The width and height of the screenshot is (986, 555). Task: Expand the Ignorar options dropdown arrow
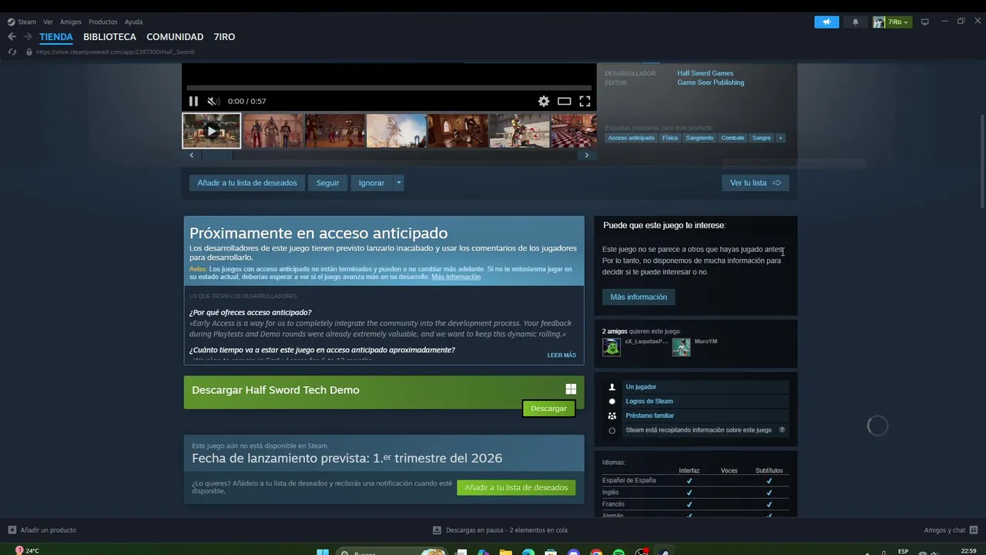398,183
